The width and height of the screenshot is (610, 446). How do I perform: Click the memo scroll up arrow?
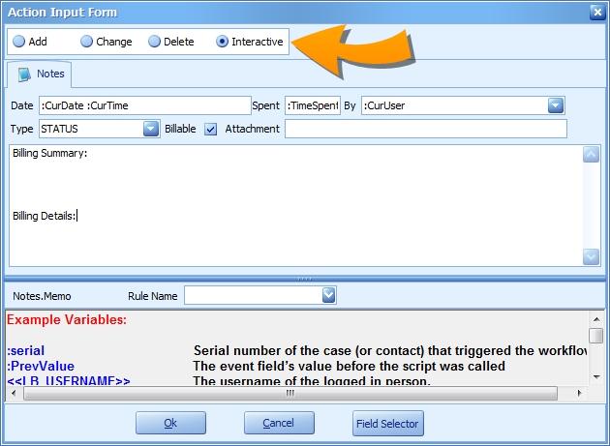591,155
